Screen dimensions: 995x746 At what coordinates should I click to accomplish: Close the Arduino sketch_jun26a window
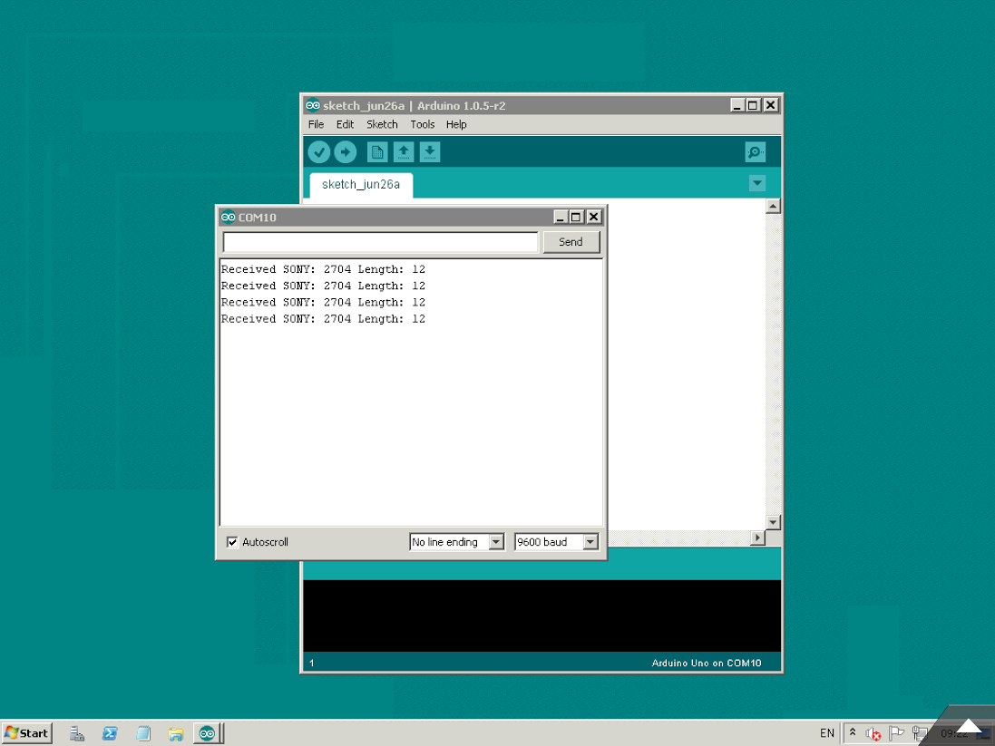pos(770,105)
